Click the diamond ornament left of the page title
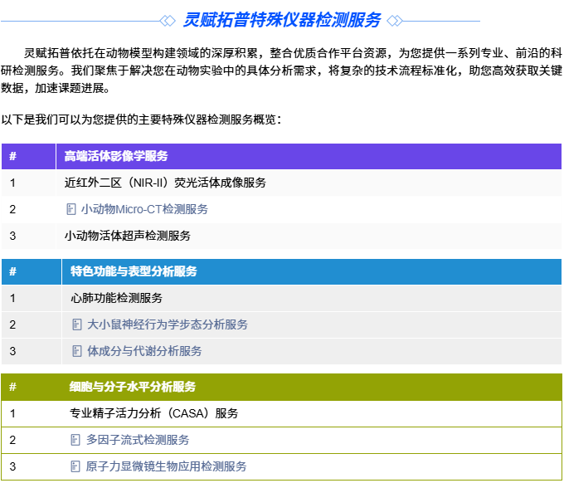Image resolution: width=564 pixels, height=483 pixels. coord(167,21)
